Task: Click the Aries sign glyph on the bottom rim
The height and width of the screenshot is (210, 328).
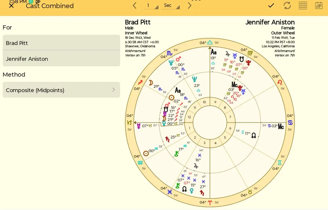Action: [210, 203]
